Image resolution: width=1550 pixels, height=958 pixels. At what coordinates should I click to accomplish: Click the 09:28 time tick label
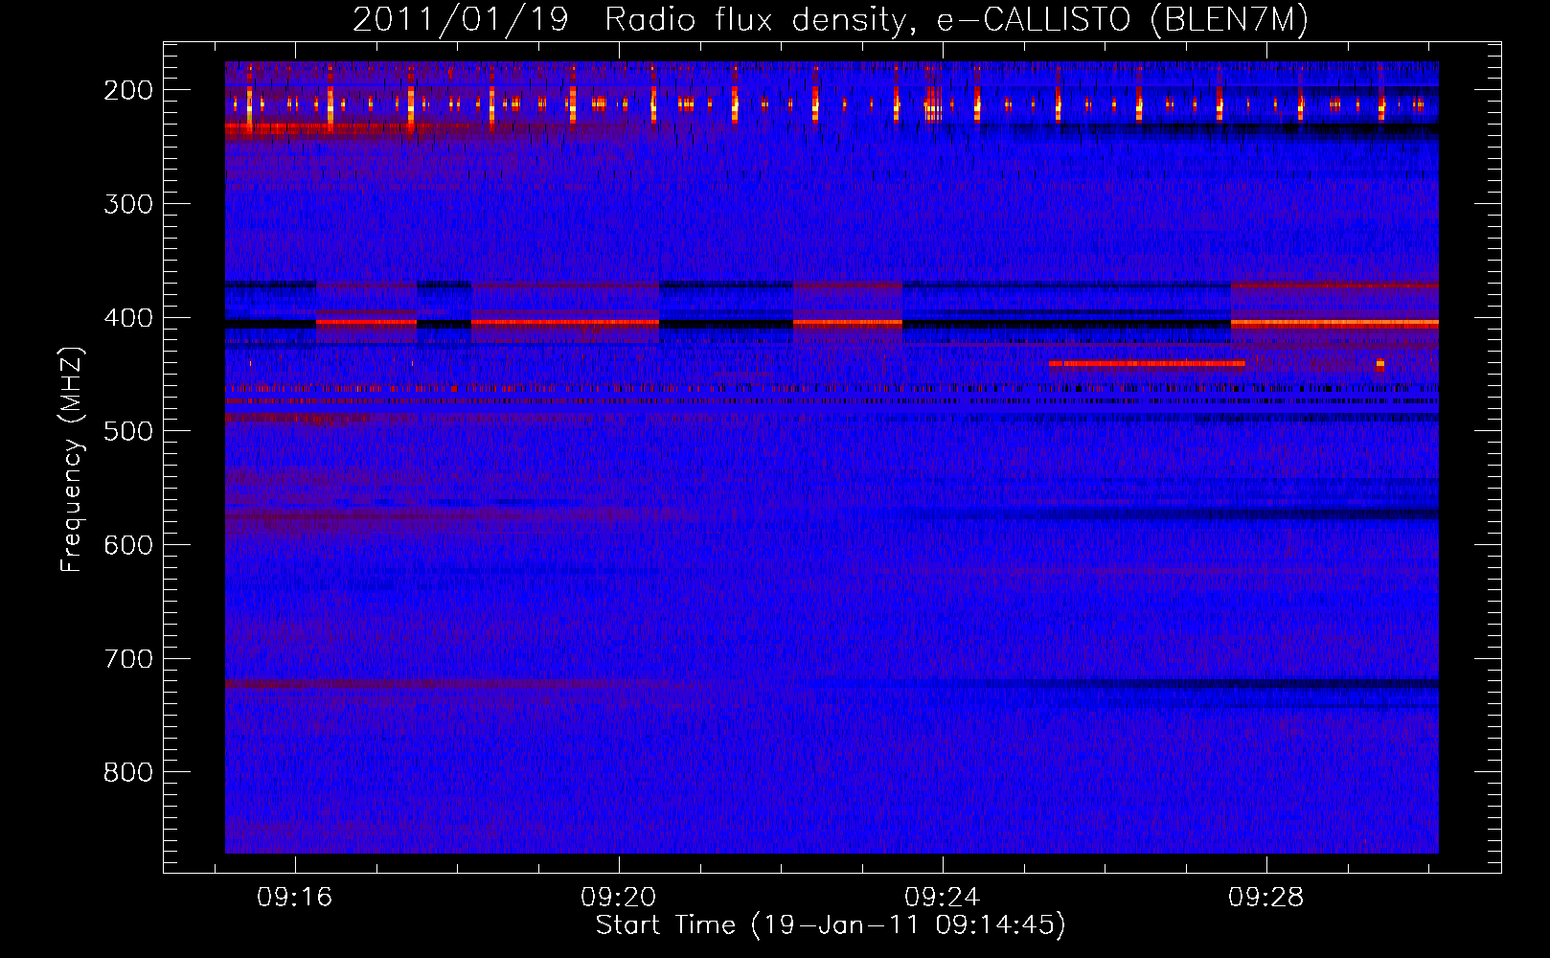pyautogui.click(x=1266, y=898)
